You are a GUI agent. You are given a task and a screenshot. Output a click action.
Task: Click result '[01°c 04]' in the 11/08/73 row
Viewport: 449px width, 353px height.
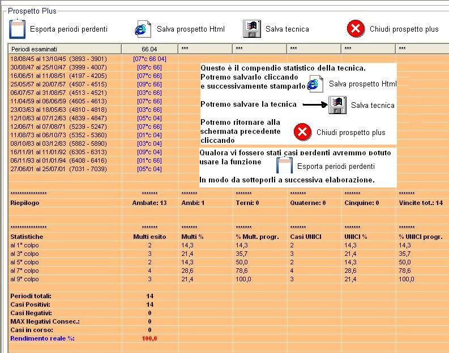[x=149, y=135]
